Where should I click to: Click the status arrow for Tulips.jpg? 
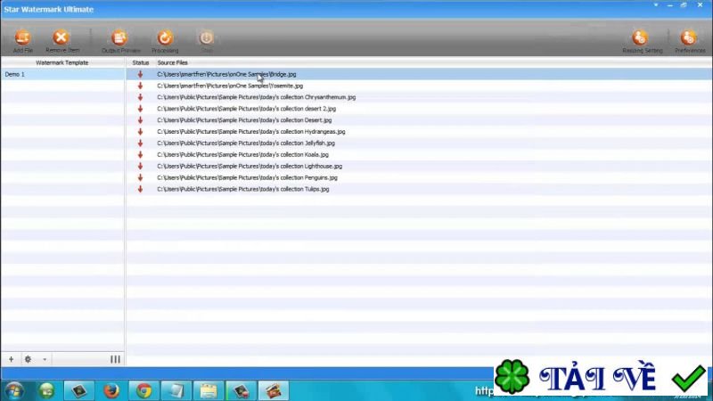pyautogui.click(x=140, y=189)
